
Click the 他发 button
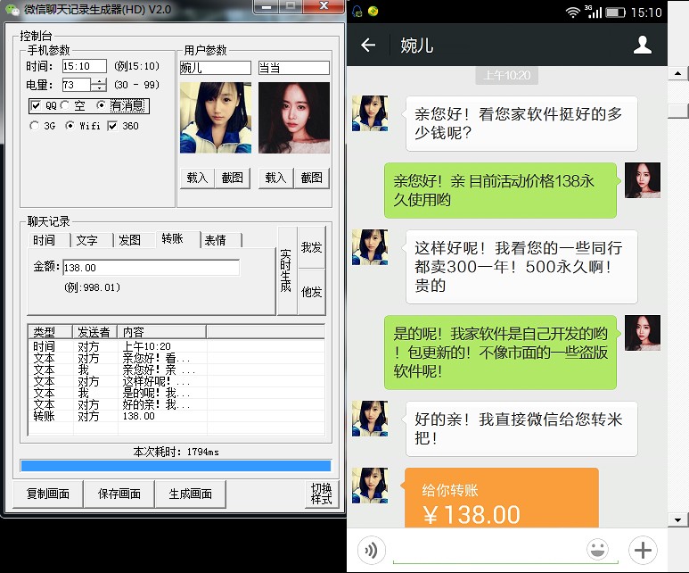point(312,291)
